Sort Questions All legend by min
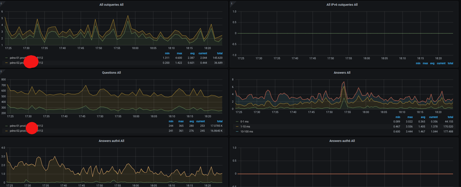The height and width of the screenshot is (187, 461). coord(171,121)
